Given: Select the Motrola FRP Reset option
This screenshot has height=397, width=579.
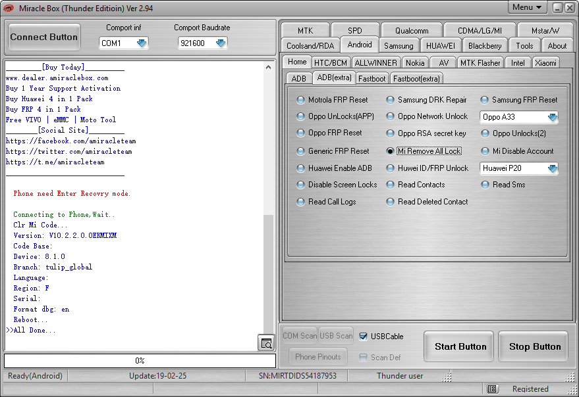Looking at the screenshot, I should tap(332, 100).
